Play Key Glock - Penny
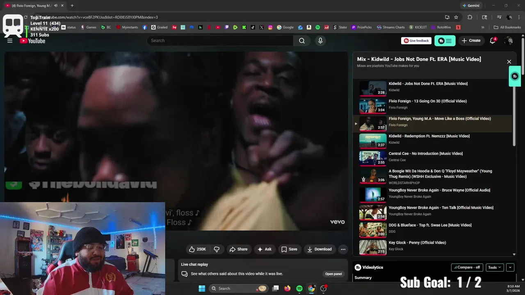This screenshot has height=295, width=525. pyautogui.click(x=373, y=247)
